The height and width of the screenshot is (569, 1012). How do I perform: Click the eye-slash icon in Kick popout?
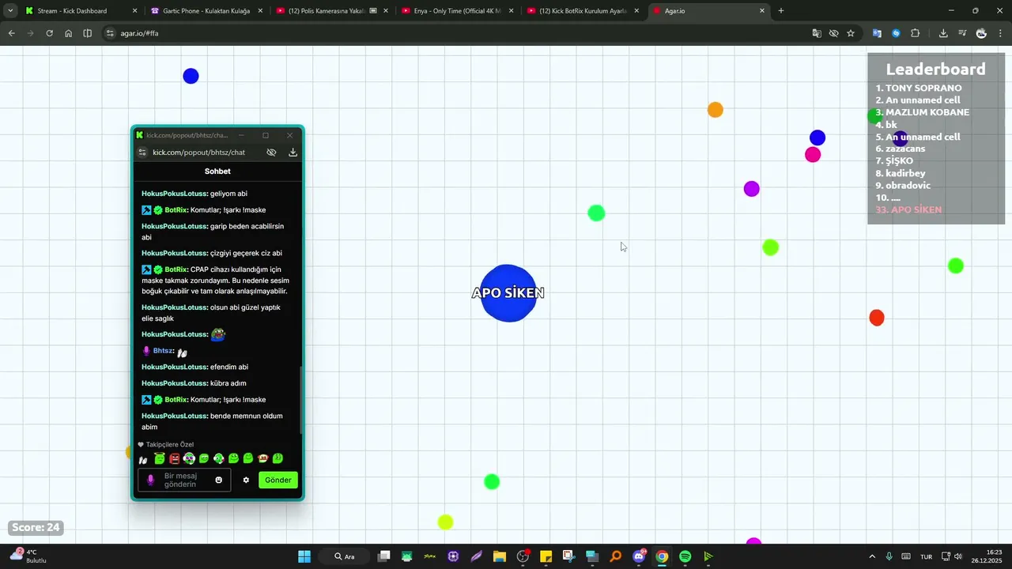coord(271,153)
